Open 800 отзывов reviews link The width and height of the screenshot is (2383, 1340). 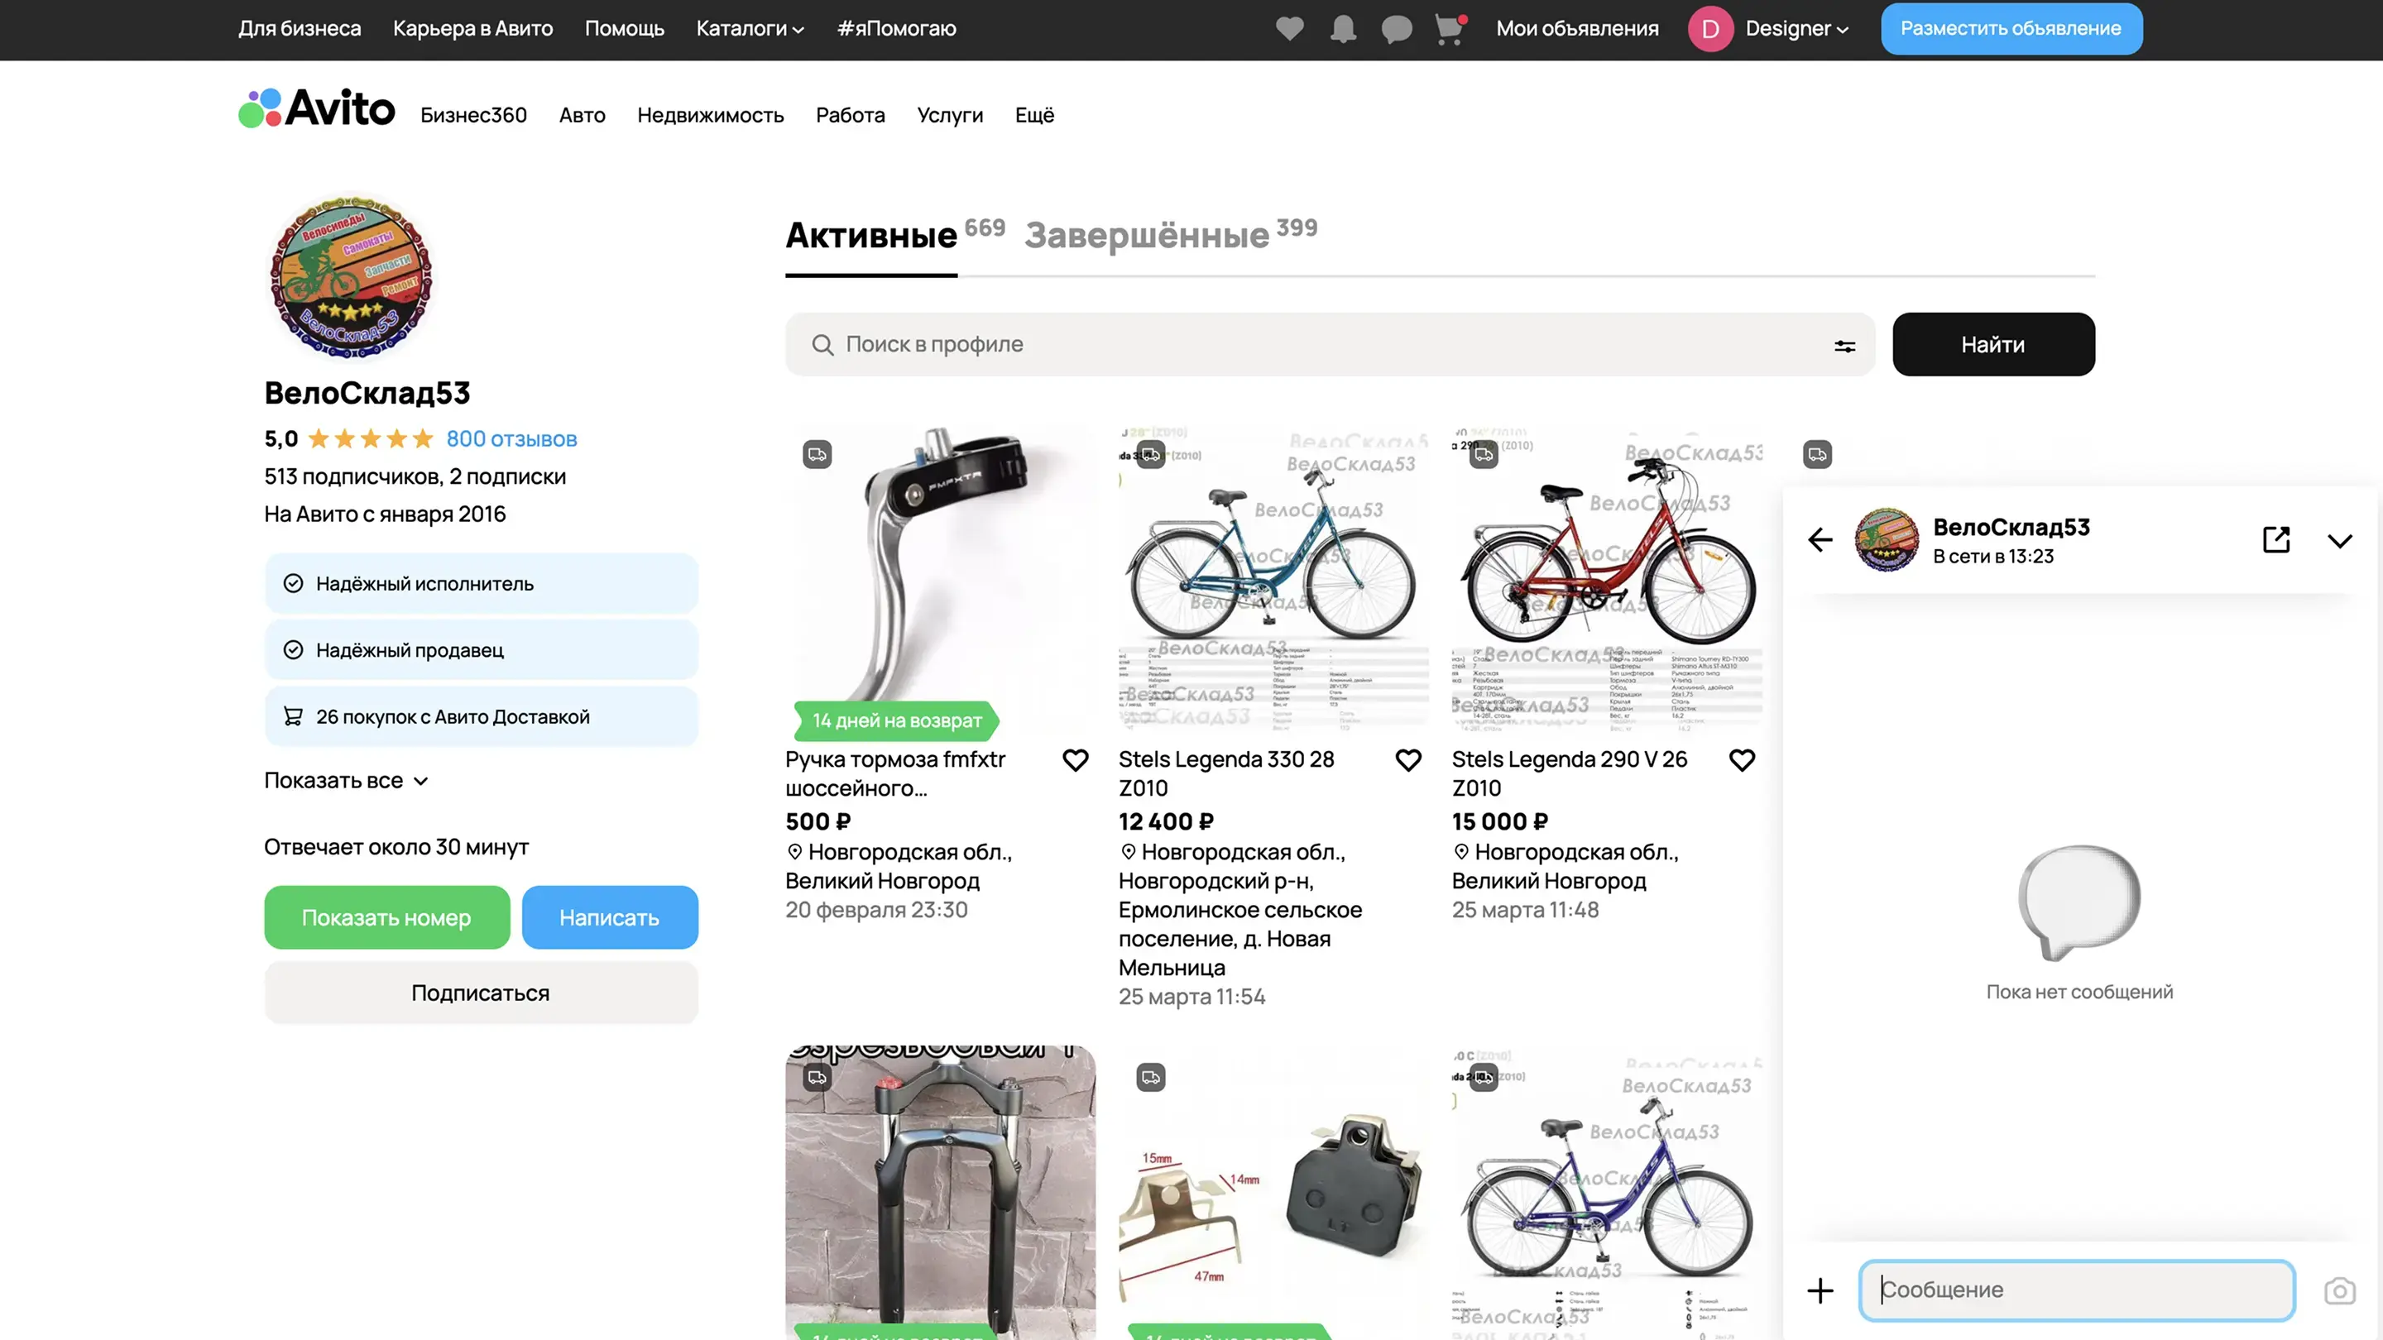pyautogui.click(x=511, y=439)
